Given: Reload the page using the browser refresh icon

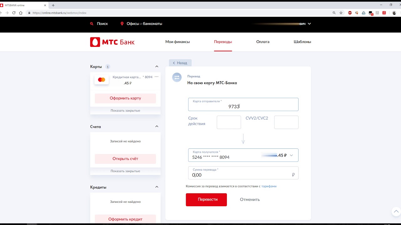Looking at the screenshot, I should coord(14,13).
